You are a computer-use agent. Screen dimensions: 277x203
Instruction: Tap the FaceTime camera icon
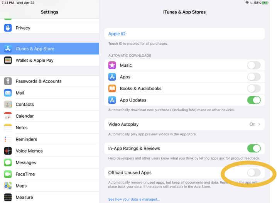click(8, 174)
